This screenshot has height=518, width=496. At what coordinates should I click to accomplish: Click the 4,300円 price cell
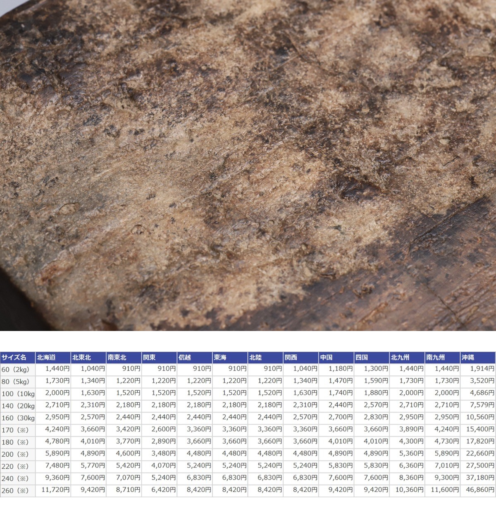pos(407,441)
